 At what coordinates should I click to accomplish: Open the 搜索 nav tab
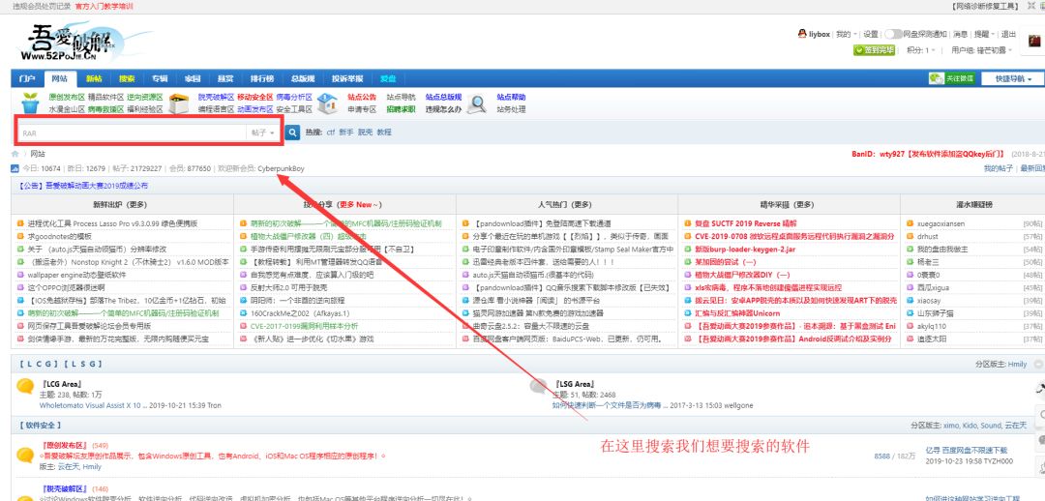point(127,78)
